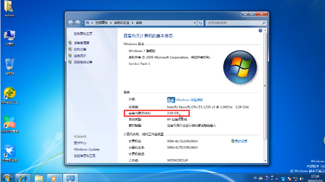The height and width of the screenshot is (182, 325).
Task: Launch 360安全卫士 from the desktop
Action: pyautogui.click(x=10, y=96)
